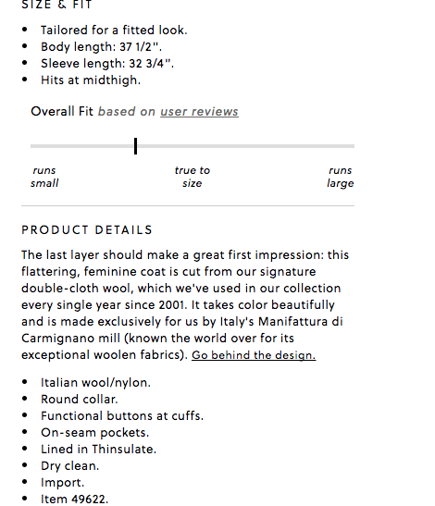Click the 'Tailored for a fitted look' bullet
Viewport: 435px width, 506px height.
(114, 31)
